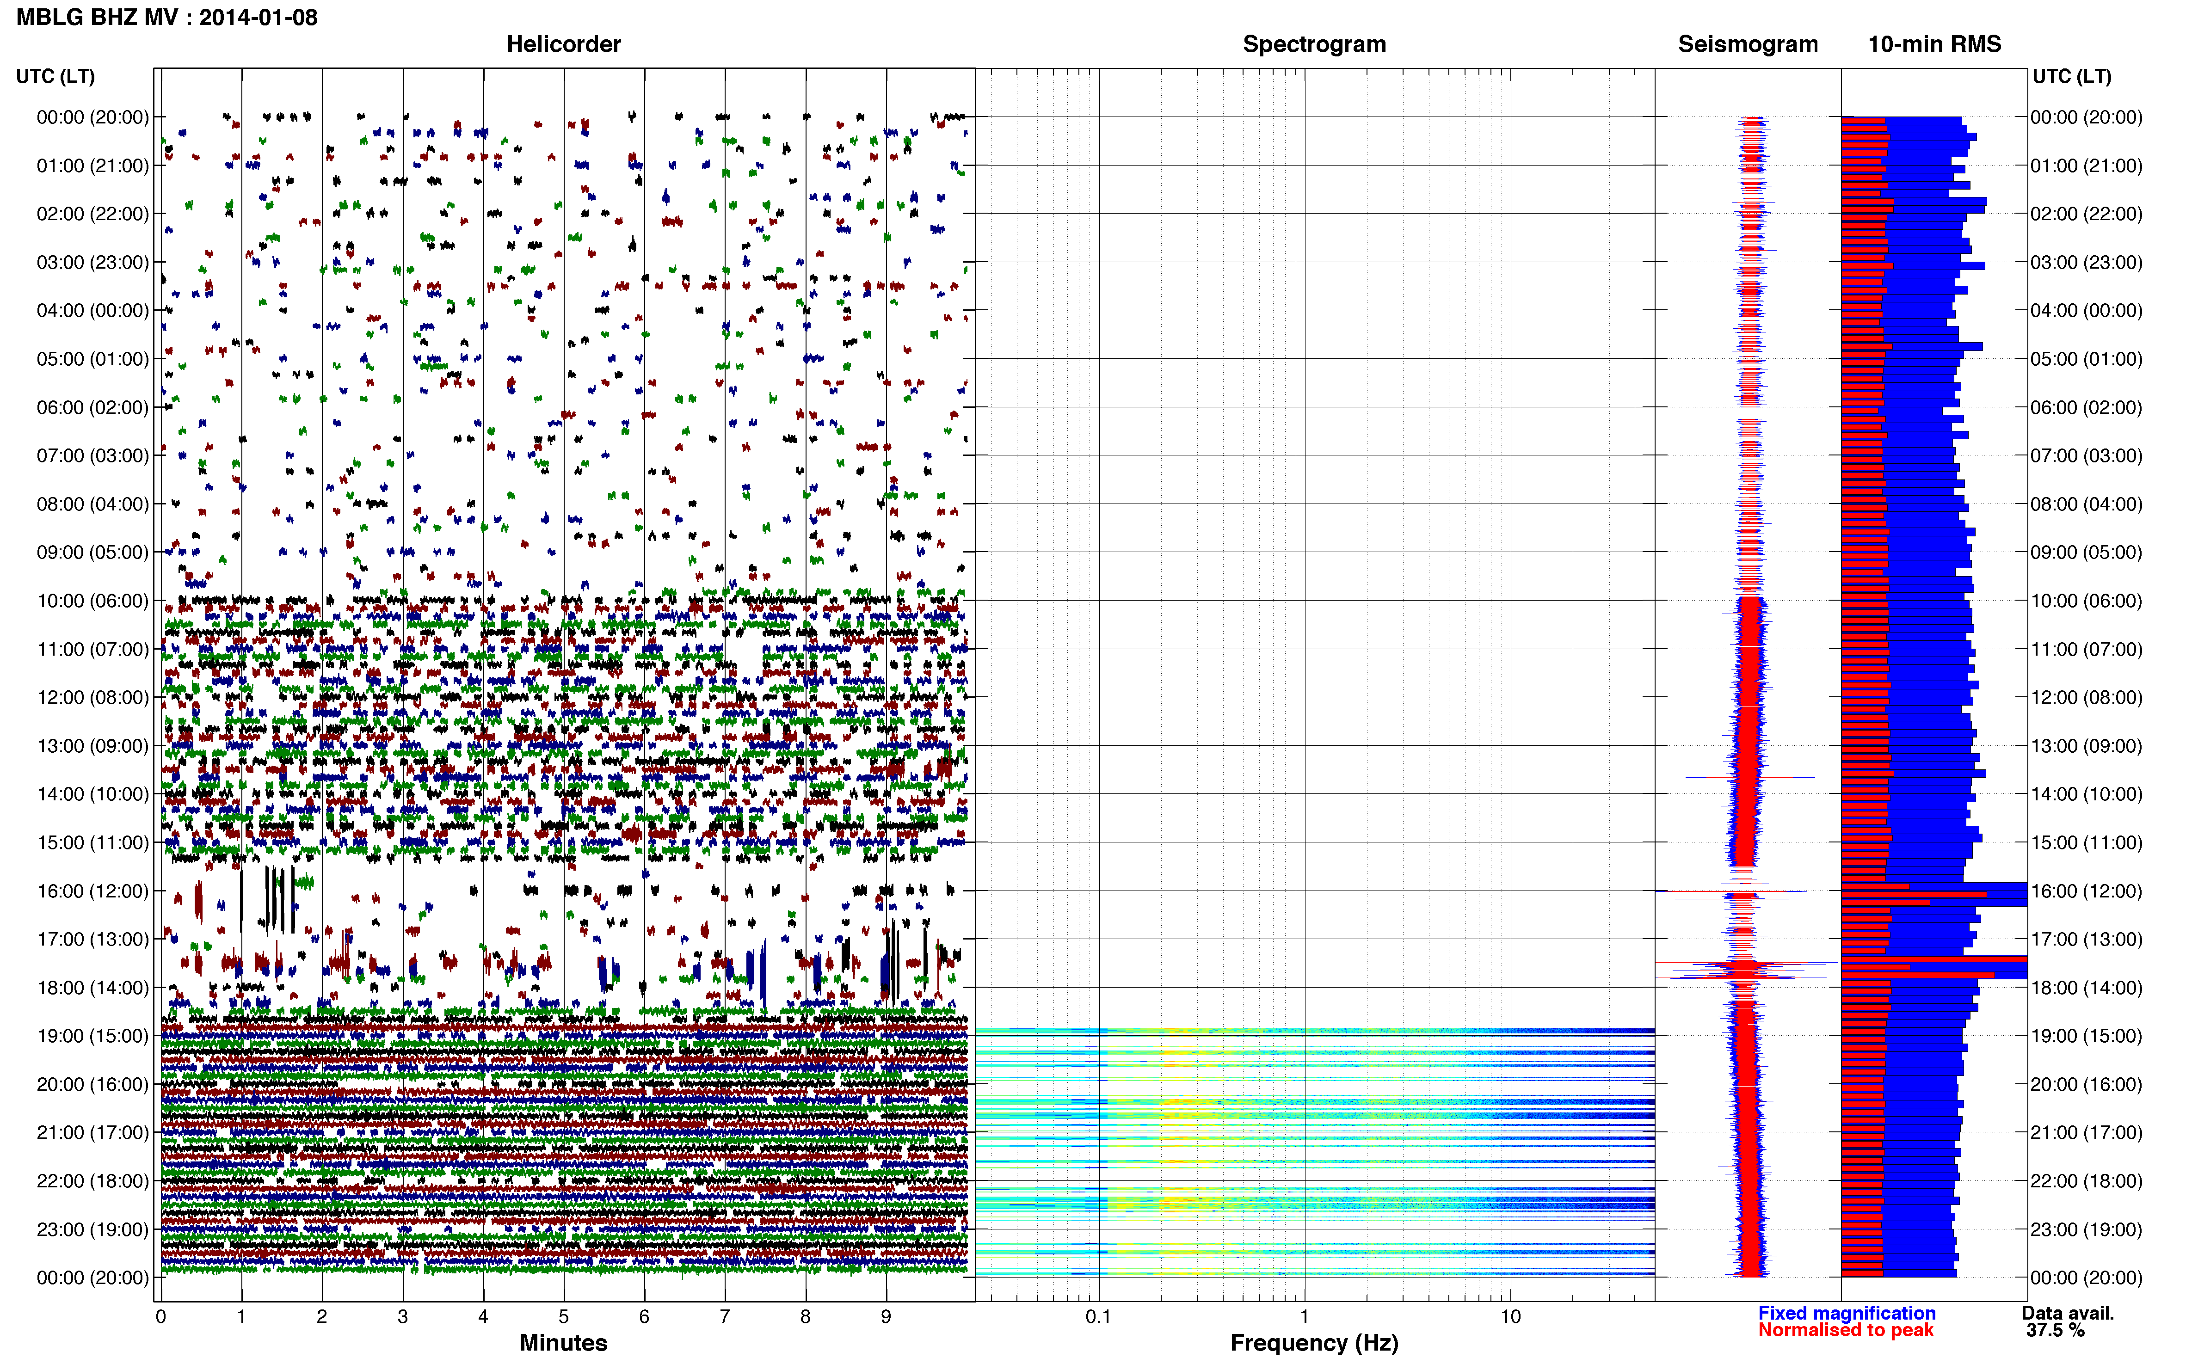2192x1370 pixels.
Task: Click Helicorder time label 14:00 (10:00)
Action: (92, 795)
